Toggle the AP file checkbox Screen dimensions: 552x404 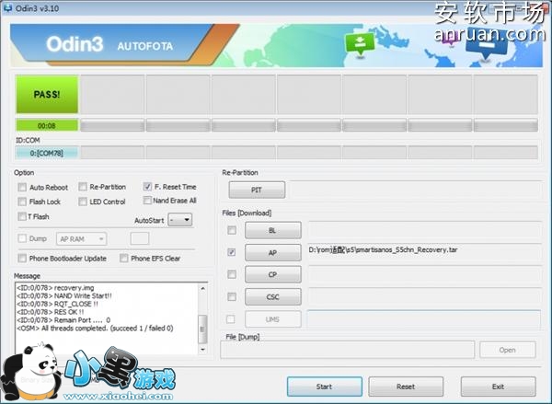[x=232, y=251]
